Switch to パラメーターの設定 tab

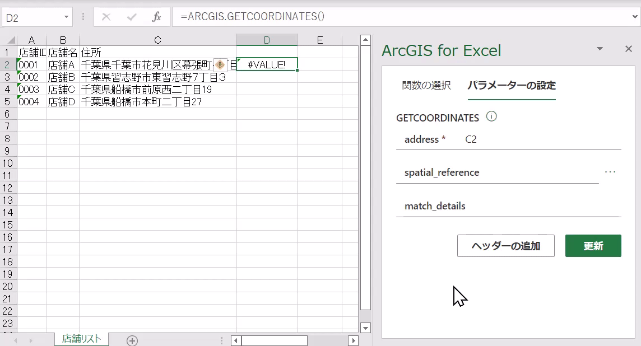coord(512,85)
